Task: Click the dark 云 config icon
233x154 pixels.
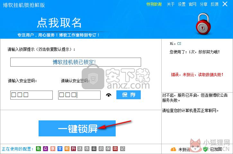Action: 94,149
